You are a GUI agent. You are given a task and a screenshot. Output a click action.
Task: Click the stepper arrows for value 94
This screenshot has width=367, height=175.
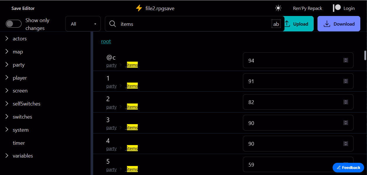coord(346,60)
